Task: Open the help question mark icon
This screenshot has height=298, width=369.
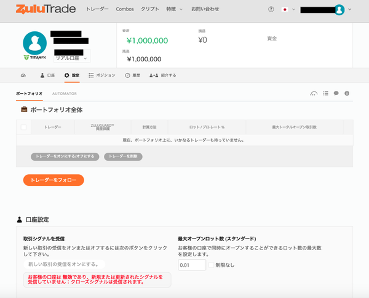Action: click(271, 9)
